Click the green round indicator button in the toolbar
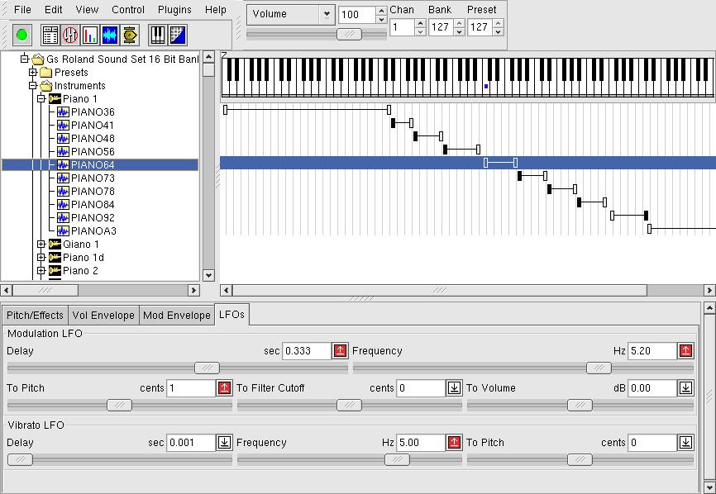Image resolution: width=716 pixels, height=494 pixels. (x=22, y=35)
